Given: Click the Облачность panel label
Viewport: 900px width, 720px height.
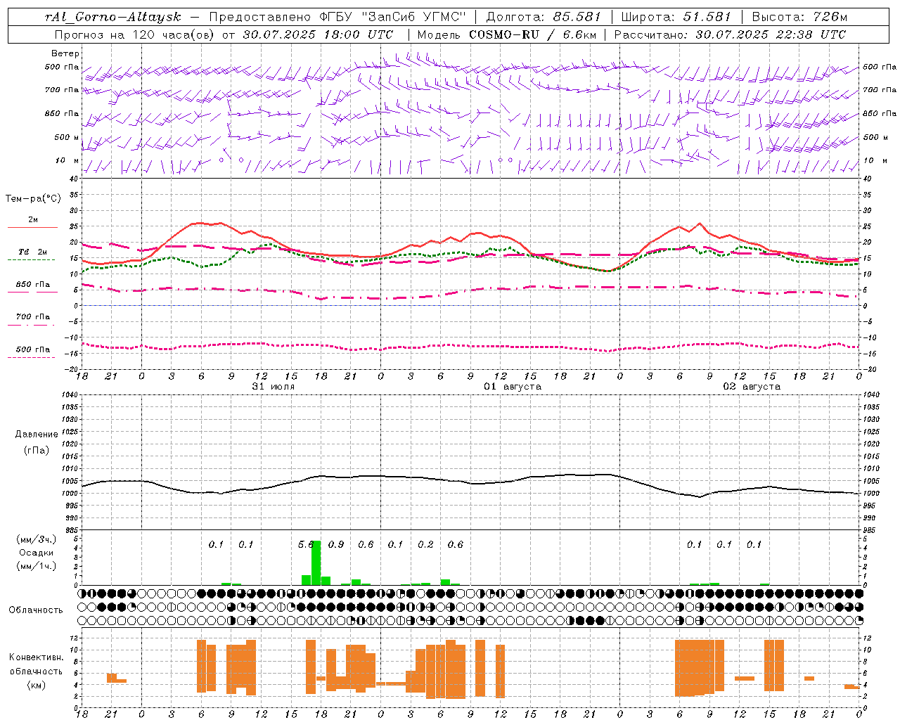Looking at the screenshot, I should (36, 610).
